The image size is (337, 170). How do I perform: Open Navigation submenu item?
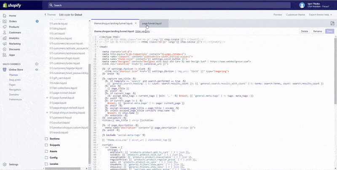15,90
